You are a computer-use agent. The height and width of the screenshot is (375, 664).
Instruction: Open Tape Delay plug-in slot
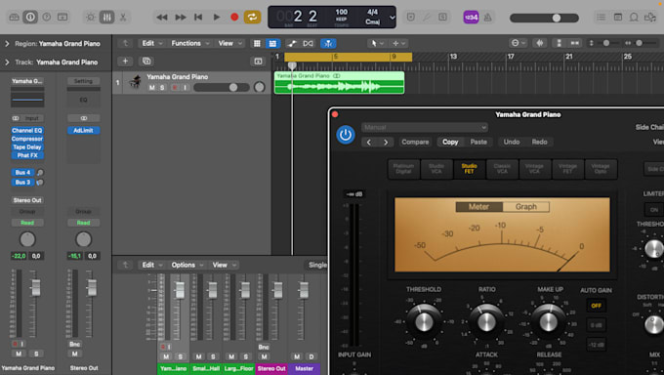coord(27,147)
